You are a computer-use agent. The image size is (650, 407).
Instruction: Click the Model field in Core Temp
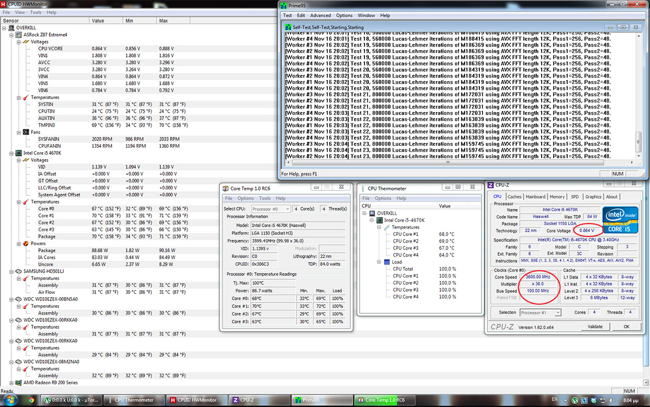[x=297, y=225]
